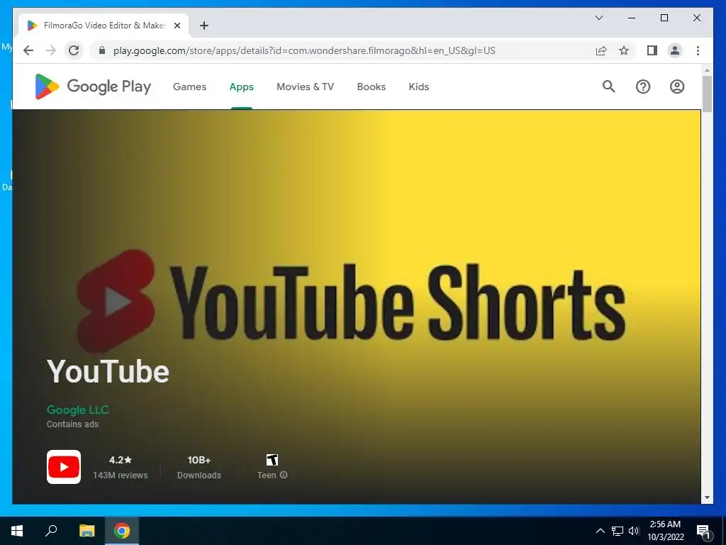Open a new tab

click(204, 26)
